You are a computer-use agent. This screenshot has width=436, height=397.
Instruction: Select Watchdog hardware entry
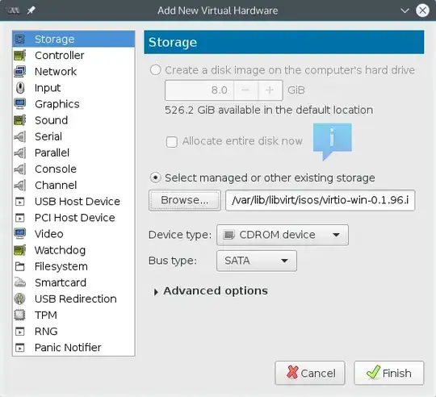(73, 250)
